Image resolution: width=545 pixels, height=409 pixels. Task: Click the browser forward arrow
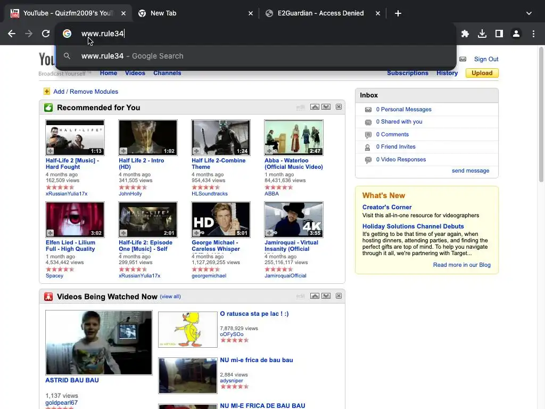[29, 34]
